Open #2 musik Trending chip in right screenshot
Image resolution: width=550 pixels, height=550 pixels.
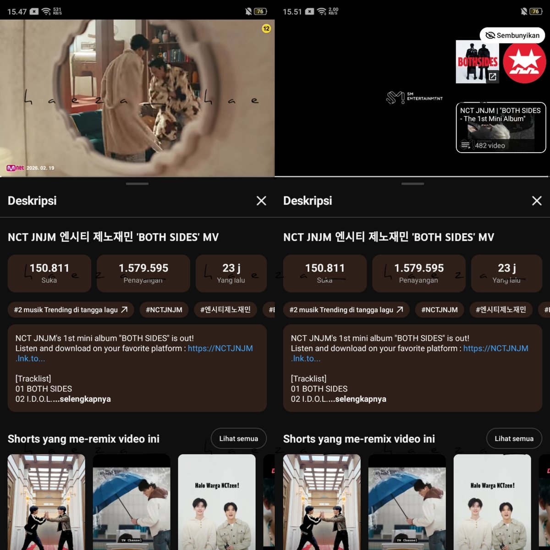pos(346,310)
